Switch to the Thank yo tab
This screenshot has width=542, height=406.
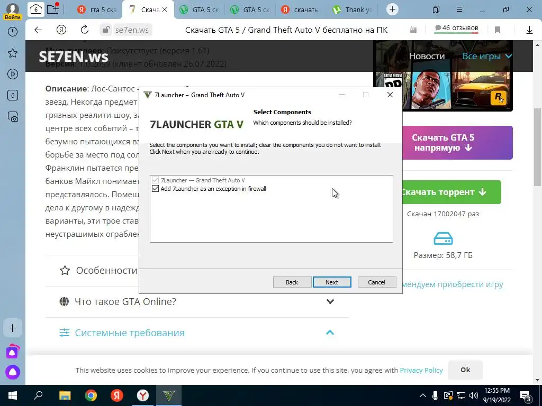(x=352, y=10)
